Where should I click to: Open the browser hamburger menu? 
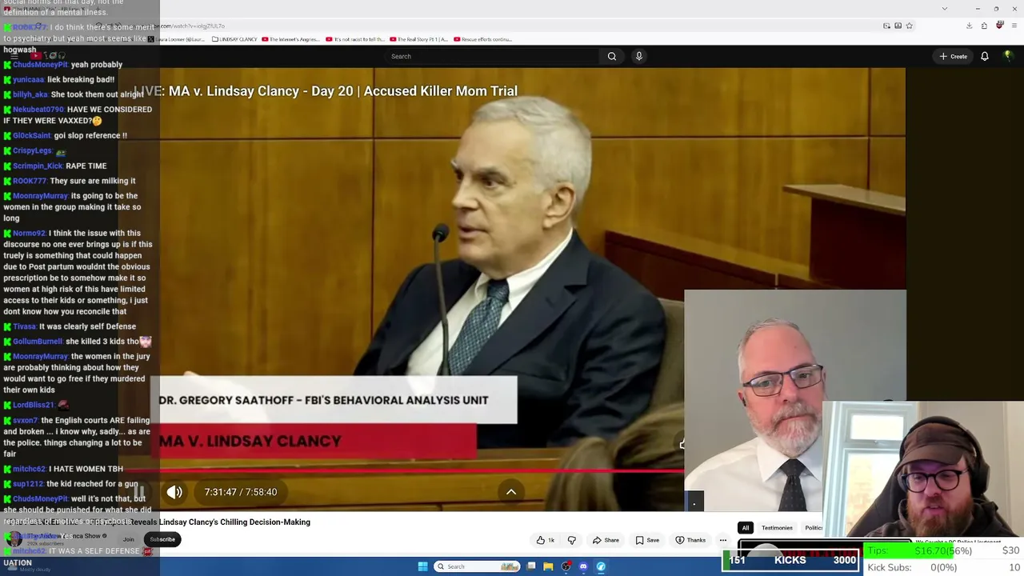[1013, 26]
